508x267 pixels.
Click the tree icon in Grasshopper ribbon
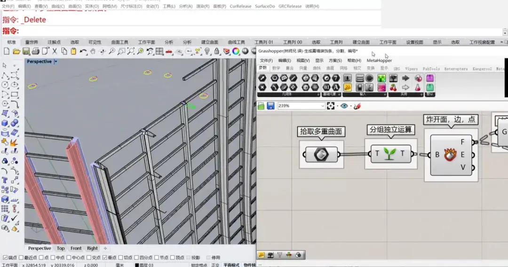coord(393,78)
